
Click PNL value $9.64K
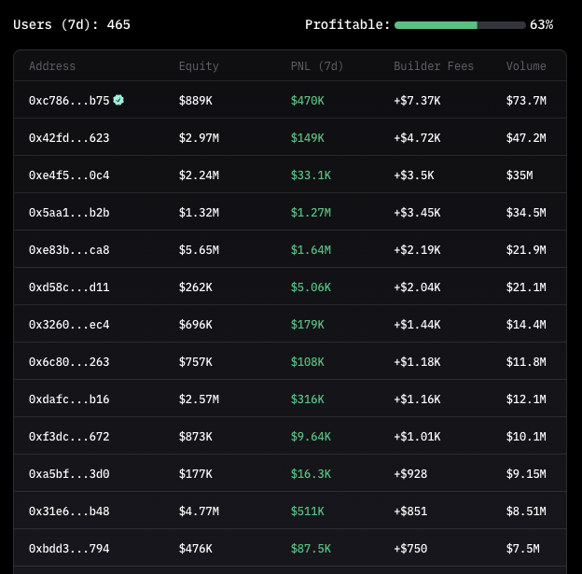(311, 437)
